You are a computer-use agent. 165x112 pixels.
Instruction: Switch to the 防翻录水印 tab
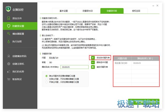(88, 11)
